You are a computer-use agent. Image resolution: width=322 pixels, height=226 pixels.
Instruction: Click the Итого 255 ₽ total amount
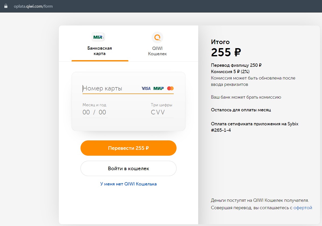pos(226,52)
